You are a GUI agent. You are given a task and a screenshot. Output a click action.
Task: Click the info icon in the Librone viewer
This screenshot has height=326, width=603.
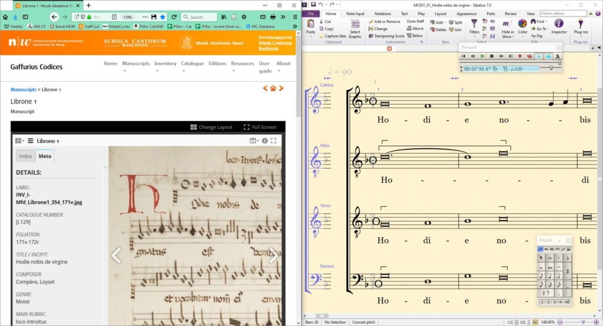tap(264, 141)
